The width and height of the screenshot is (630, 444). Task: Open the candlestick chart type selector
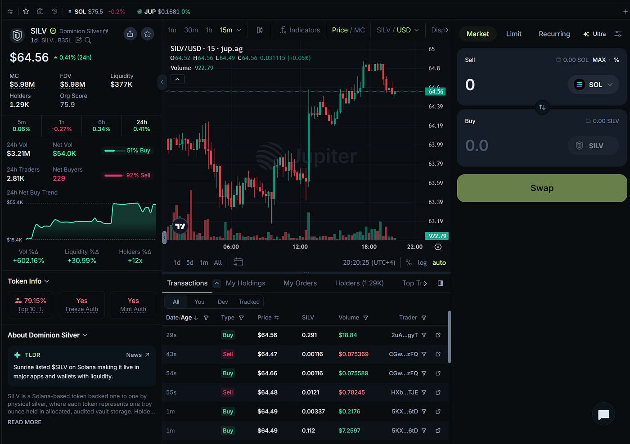260,30
